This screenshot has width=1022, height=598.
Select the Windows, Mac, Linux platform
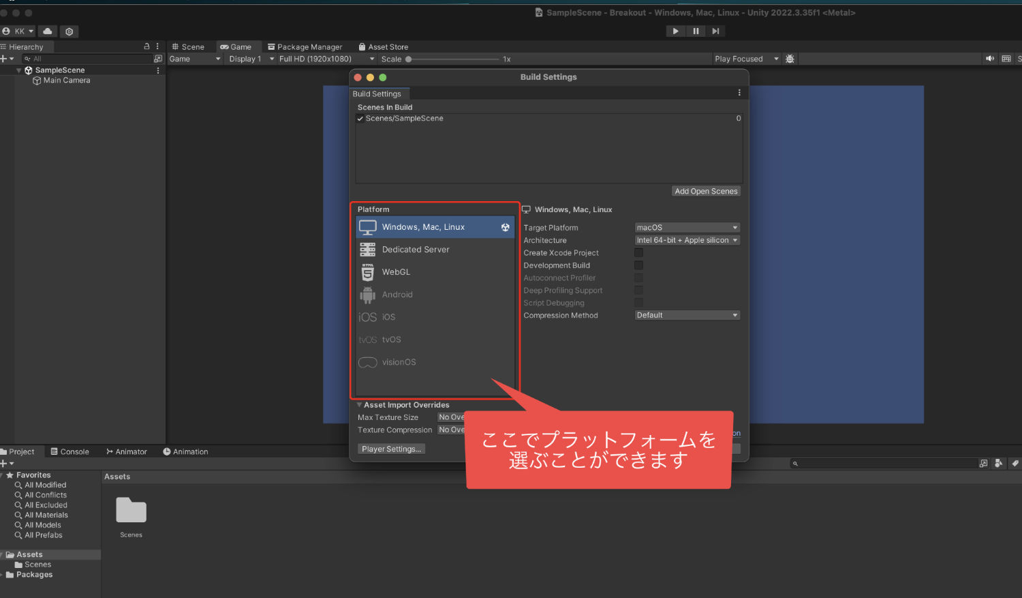click(435, 227)
